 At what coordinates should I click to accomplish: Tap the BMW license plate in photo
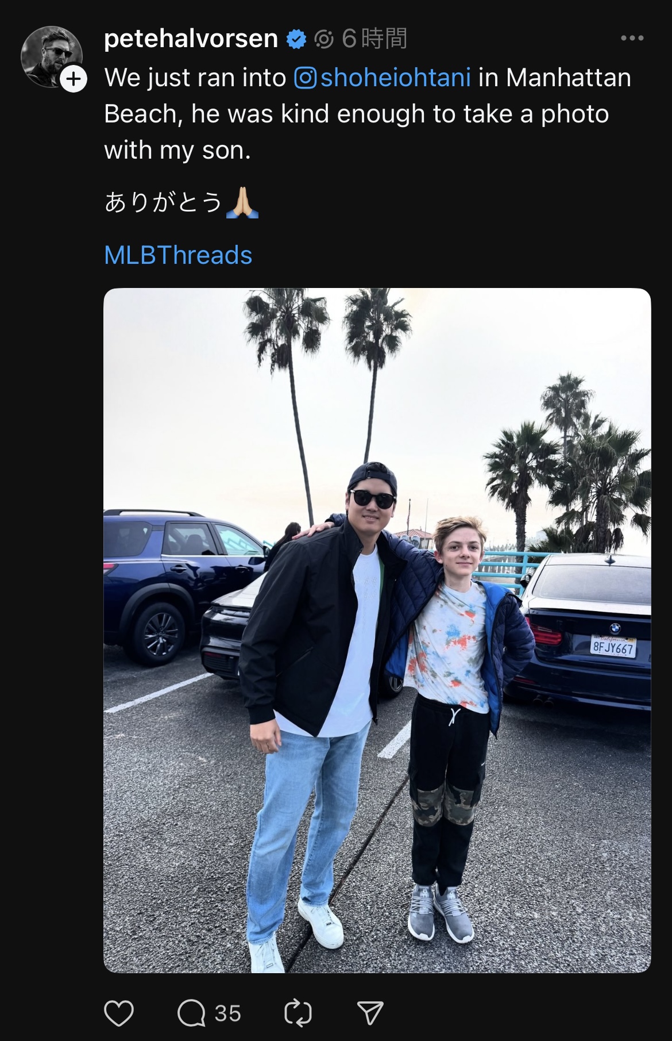tap(613, 647)
